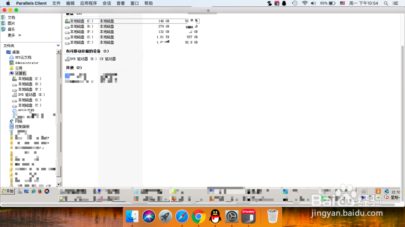Open the Parallels Client app menu
This screenshot has width=405, height=227.
(31, 3)
